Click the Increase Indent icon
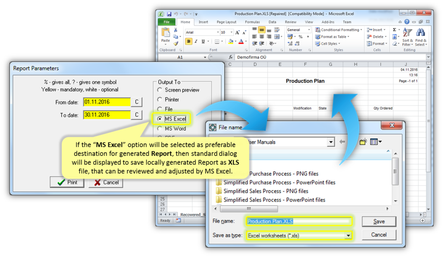The image size is (443, 257). click(x=261, y=44)
